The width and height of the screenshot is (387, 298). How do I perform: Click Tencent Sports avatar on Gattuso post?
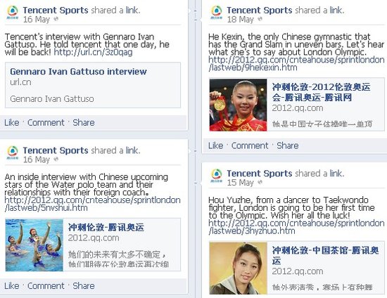(13, 13)
